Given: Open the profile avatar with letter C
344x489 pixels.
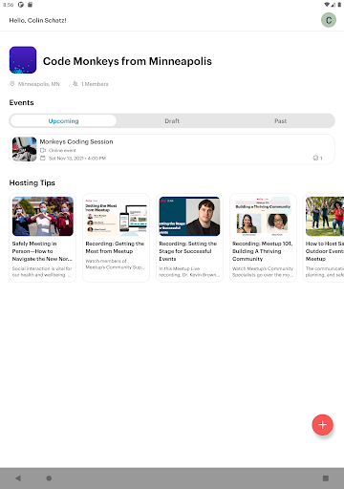Looking at the screenshot, I should click(x=329, y=20).
